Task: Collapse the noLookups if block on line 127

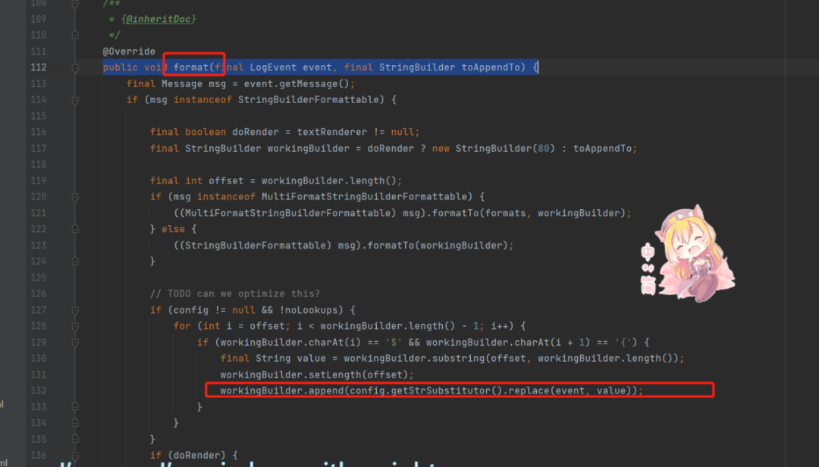Action: tap(75, 311)
